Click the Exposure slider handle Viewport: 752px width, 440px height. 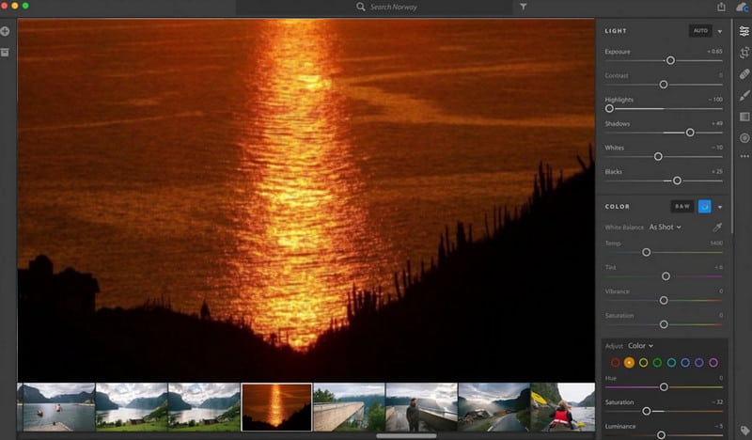pyautogui.click(x=670, y=60)
